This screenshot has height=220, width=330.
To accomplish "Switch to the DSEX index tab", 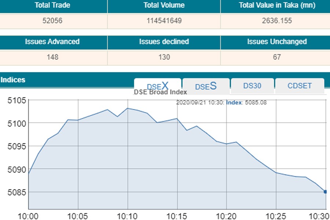I will point(158,86).
